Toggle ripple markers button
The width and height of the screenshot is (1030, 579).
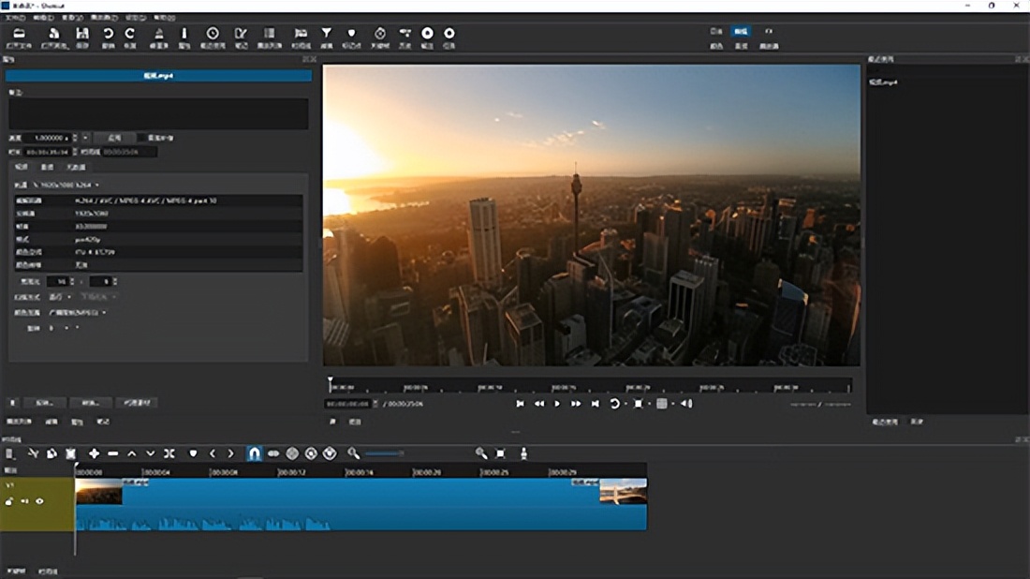point(330,453)
